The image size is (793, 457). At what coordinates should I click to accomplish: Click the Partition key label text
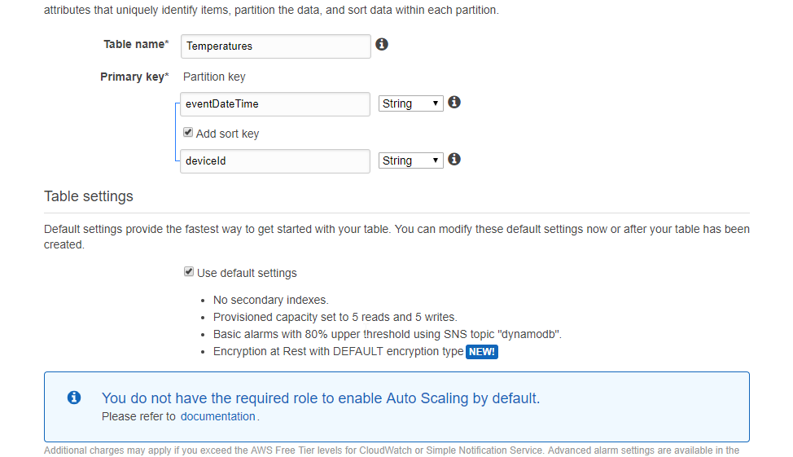tap(214, 77)
